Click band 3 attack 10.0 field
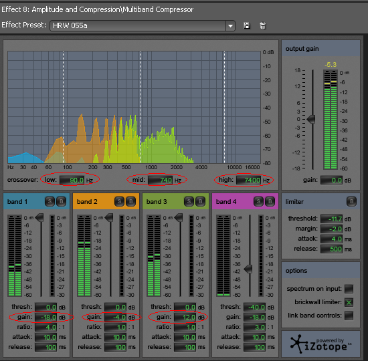The width and height of the screenshot is (368, 361). (185, 337)
